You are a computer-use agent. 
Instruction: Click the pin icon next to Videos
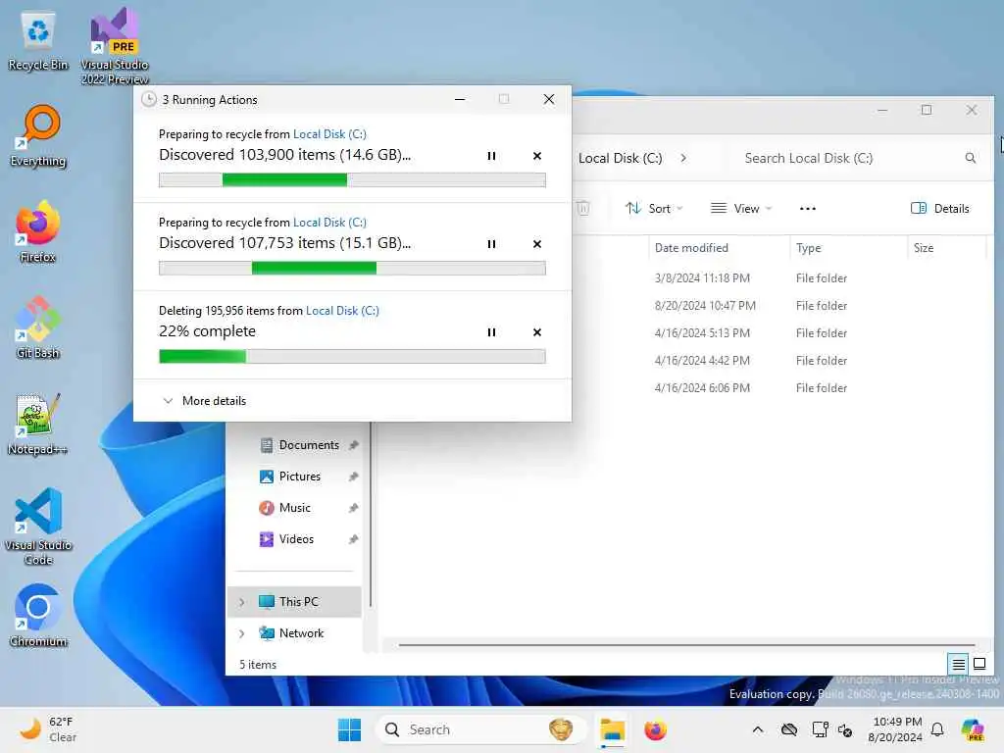click(x=353, y=539)
